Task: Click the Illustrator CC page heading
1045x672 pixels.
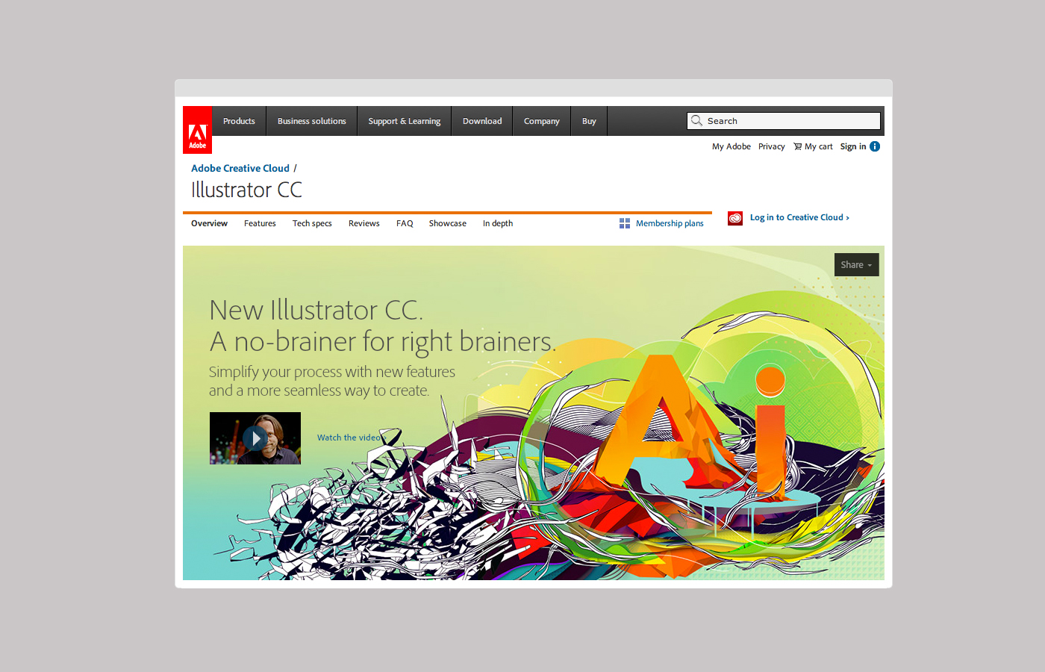Action: 247,190
